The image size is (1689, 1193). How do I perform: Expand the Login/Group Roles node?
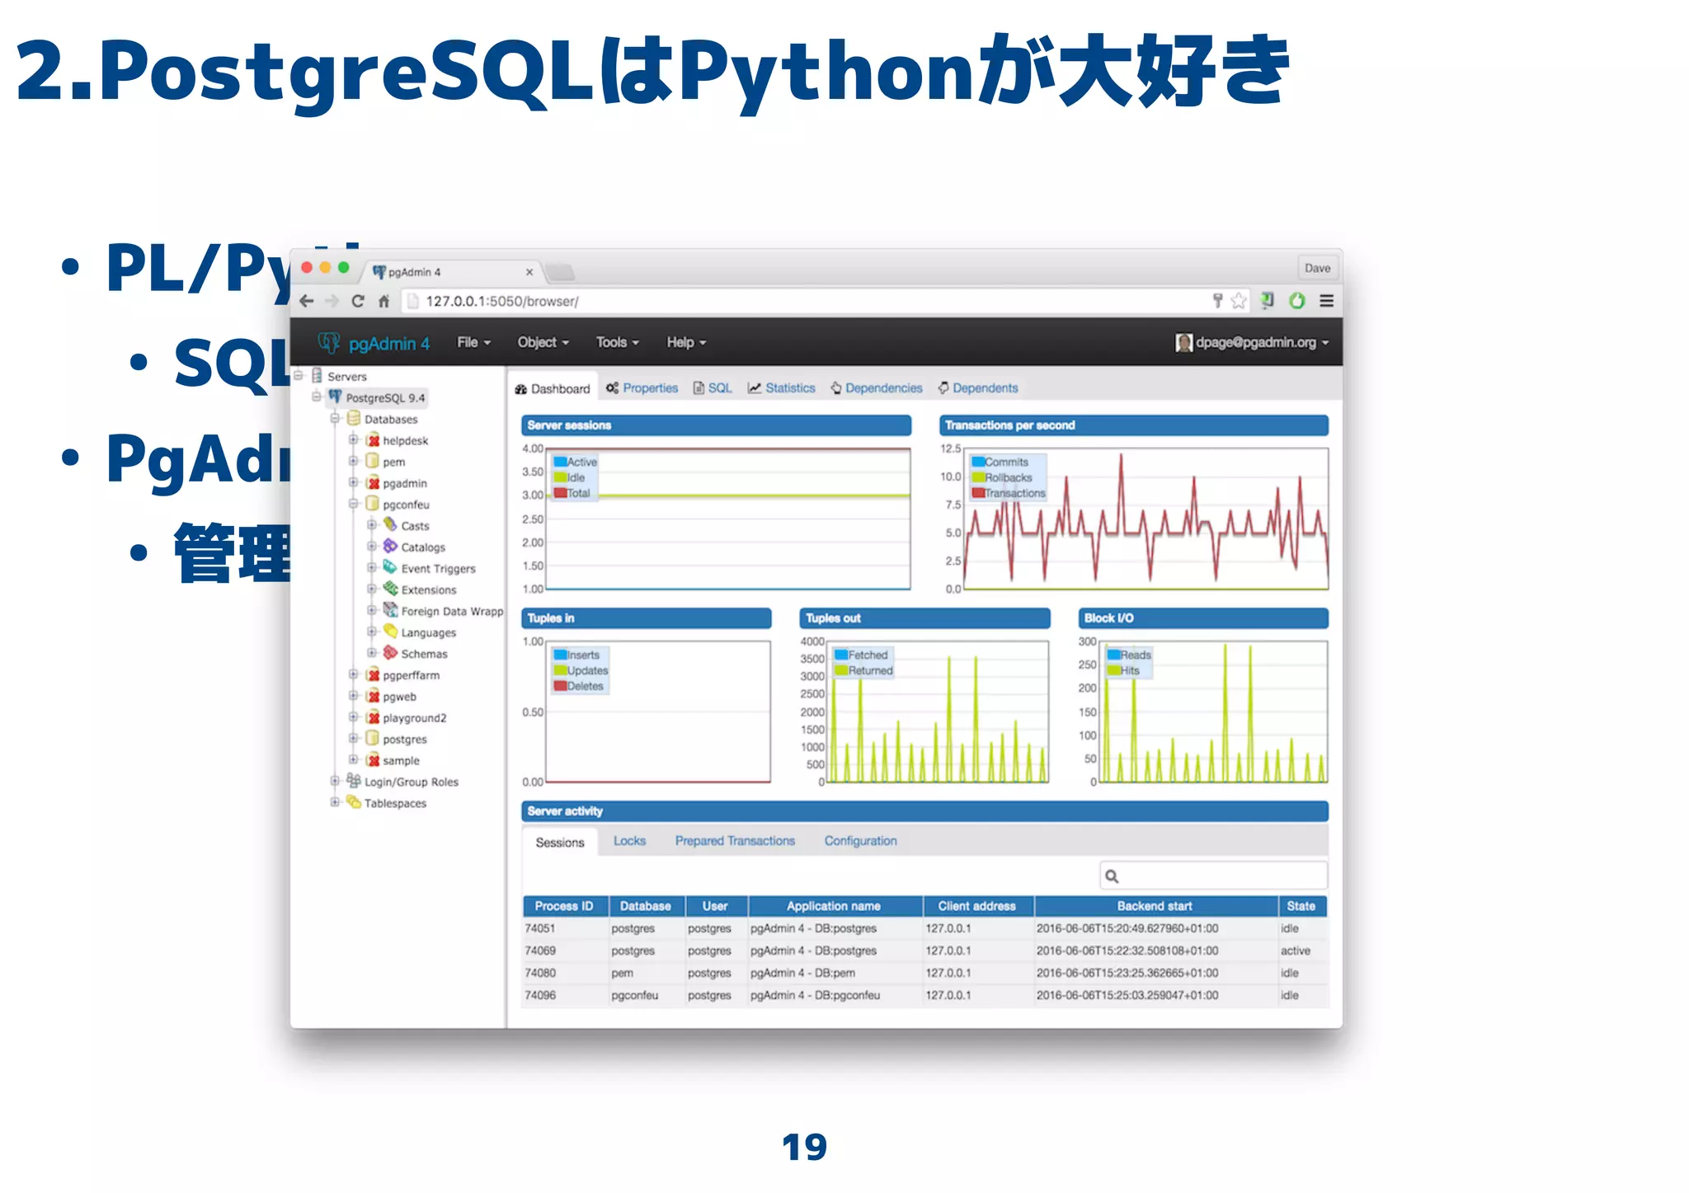pyautogui.click(x=335, y=781)
